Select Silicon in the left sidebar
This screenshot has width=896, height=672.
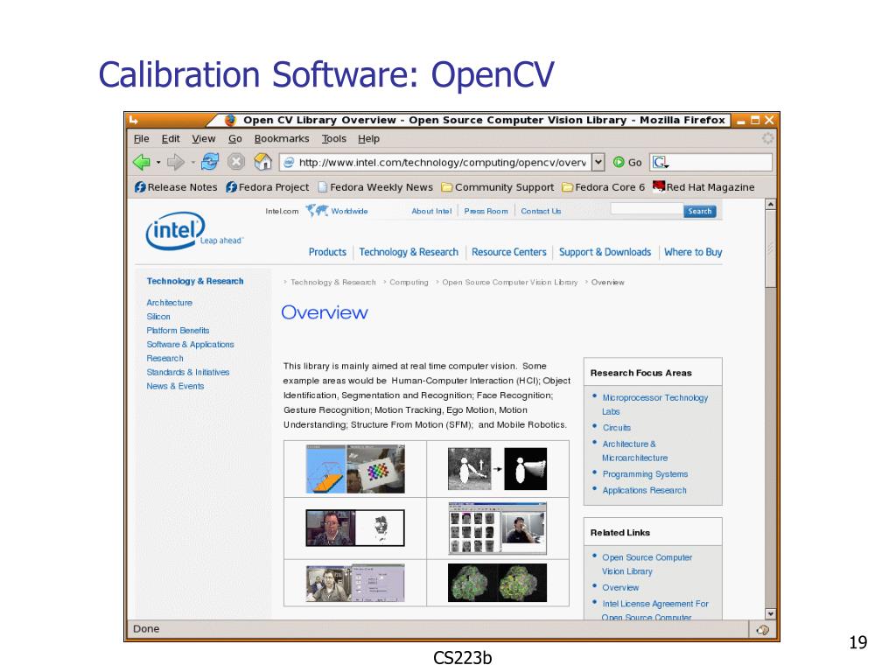point(158,317)
